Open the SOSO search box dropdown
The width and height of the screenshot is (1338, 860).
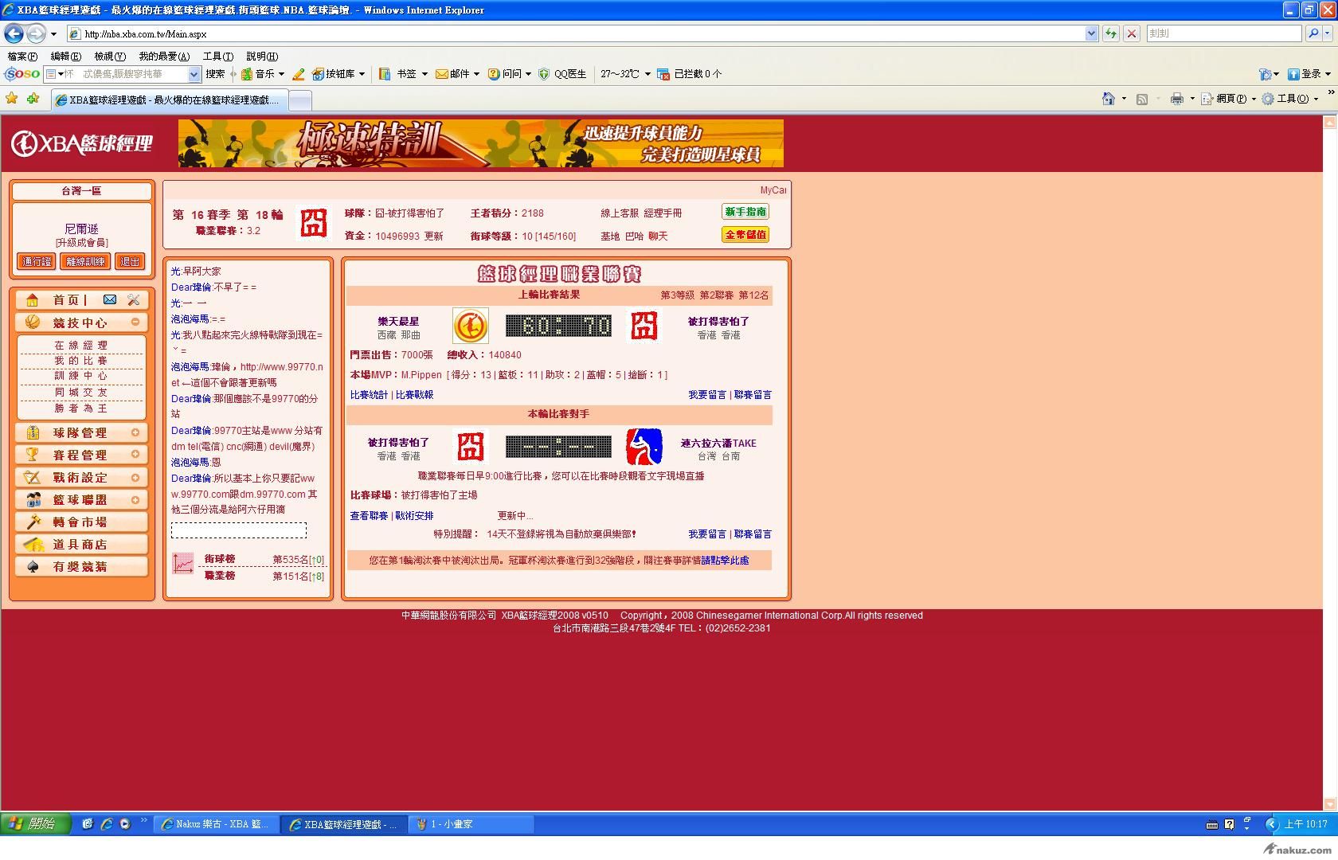(194, 74)
